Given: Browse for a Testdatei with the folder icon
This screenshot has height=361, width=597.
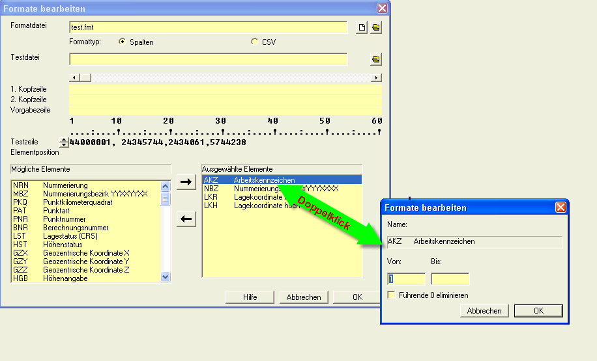Looking at the screenshot, I should 376,59.
